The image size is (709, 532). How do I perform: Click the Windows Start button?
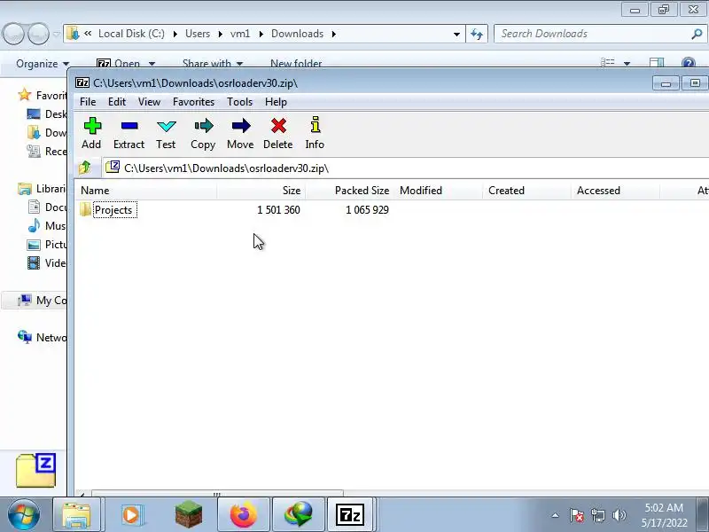point(23,515)
